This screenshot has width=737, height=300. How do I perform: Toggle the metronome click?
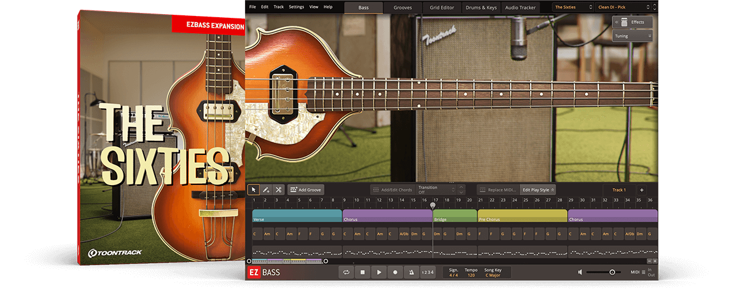click(x=411, y=272)
